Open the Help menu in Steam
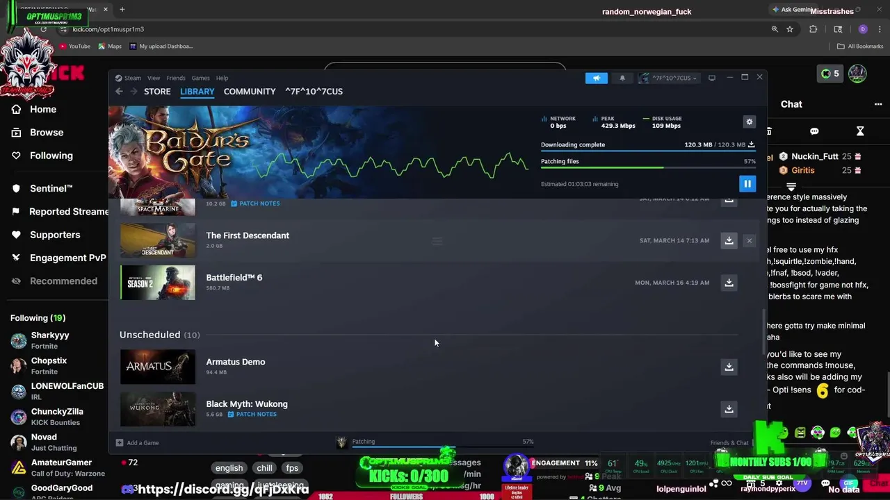The image size is (890, 500). pyautogui.click(x=222, y=78)
